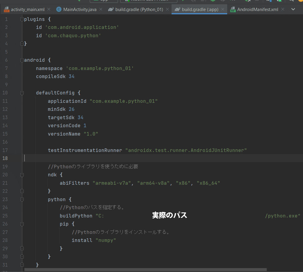
Task: Click the 'com.android.application' string
Action: click(82, 27)
